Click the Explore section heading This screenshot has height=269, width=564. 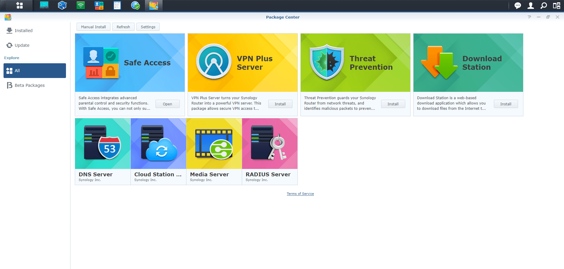point(12,58)
